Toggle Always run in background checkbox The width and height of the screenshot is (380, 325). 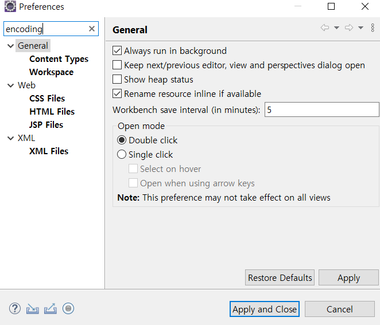click(x=117, y=50)
